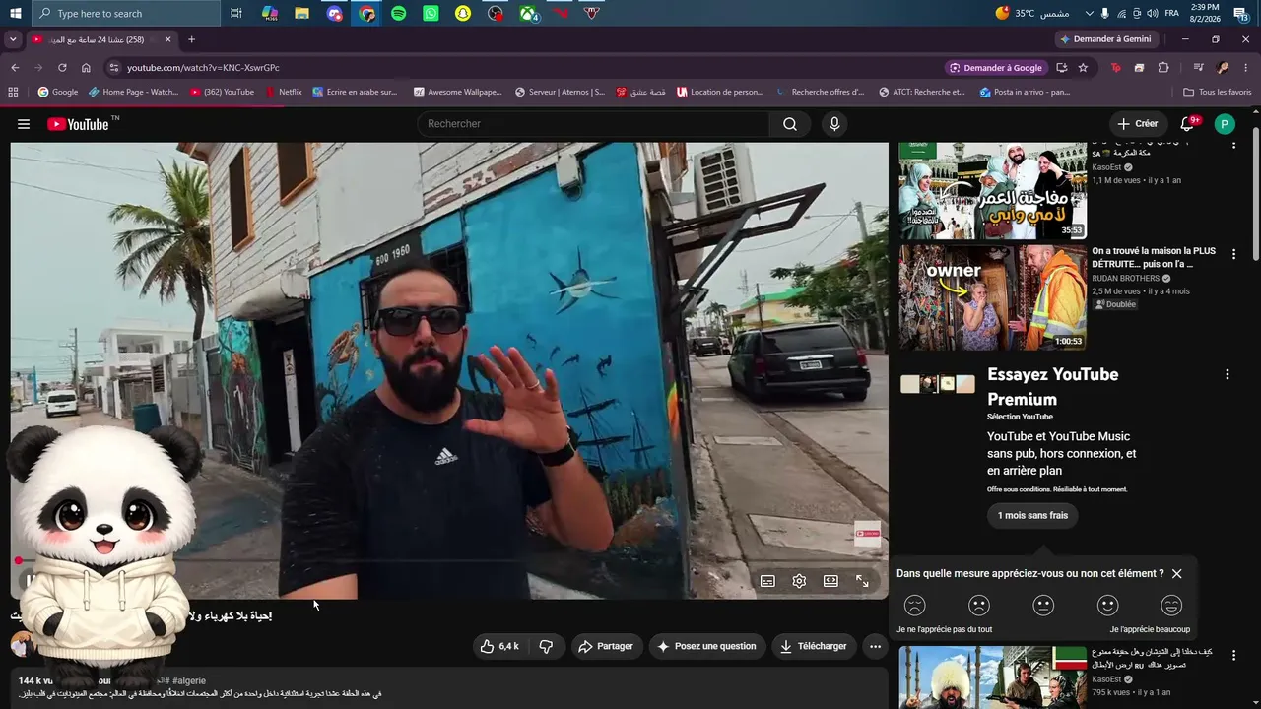Open WhatsApp from the taskbar
The height and width of the screenshot is (709, 1261).
click(x=431, y=13)
